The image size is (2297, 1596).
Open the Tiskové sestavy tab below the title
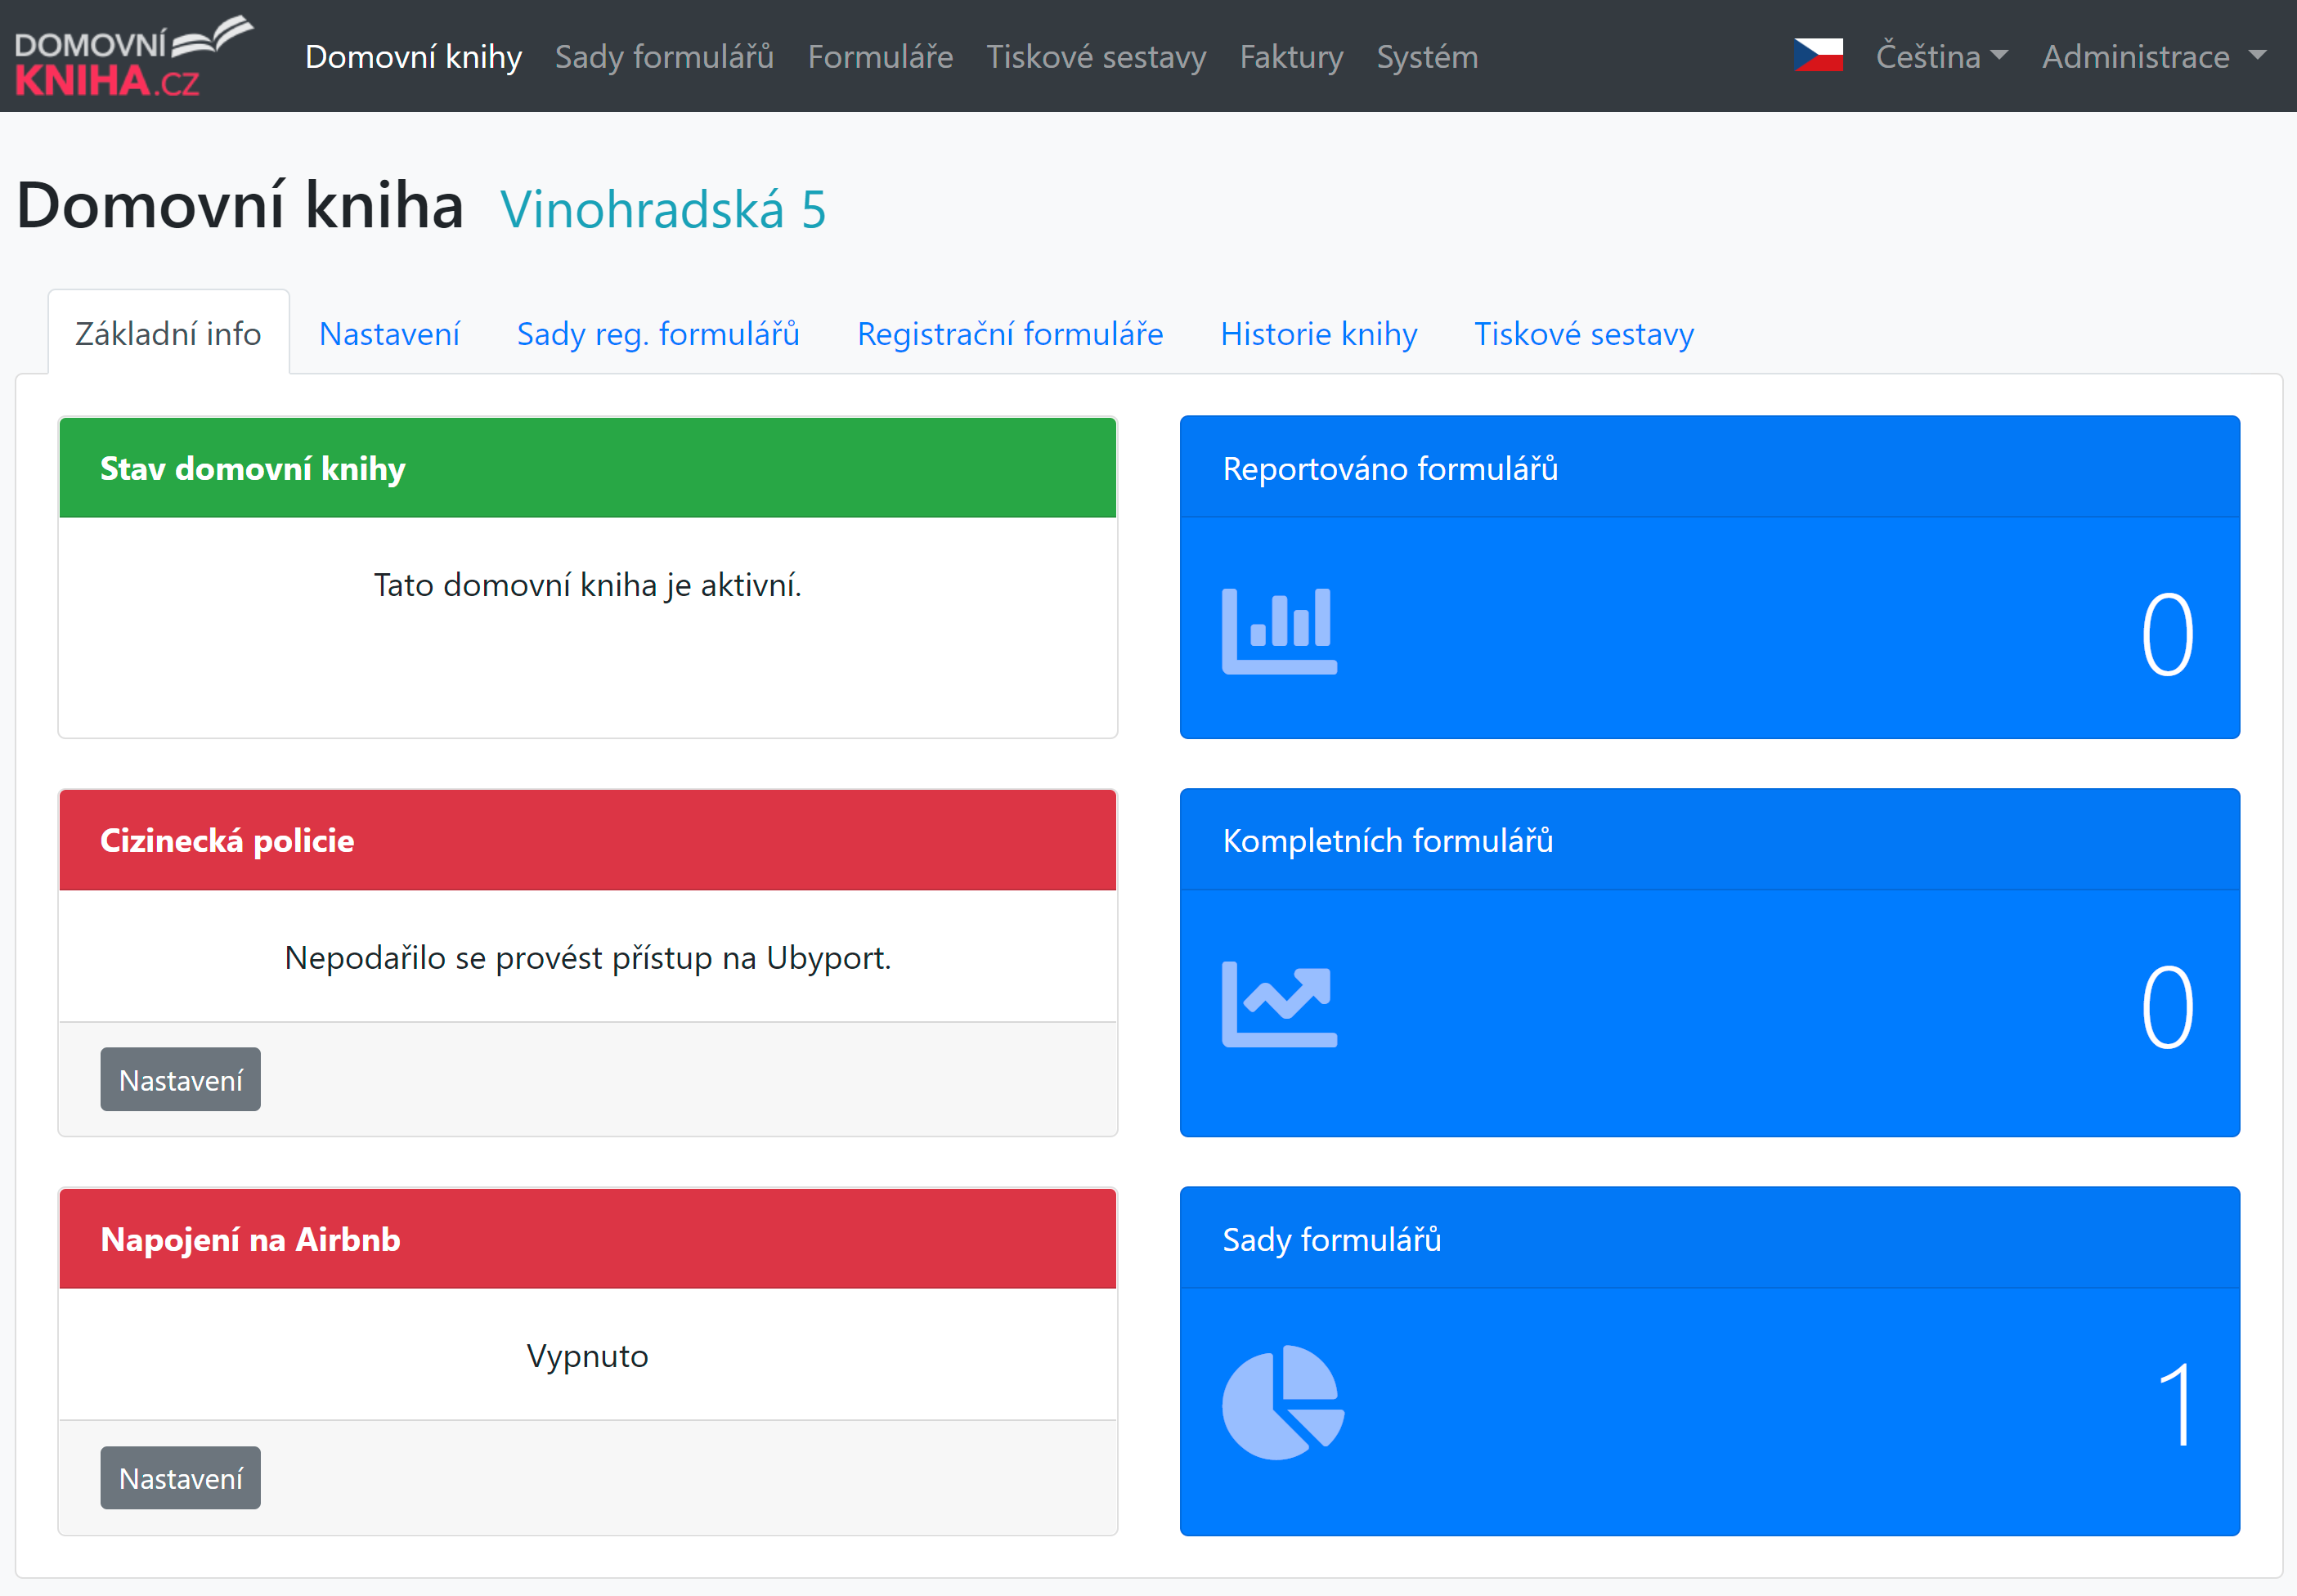coord(1584,333)
